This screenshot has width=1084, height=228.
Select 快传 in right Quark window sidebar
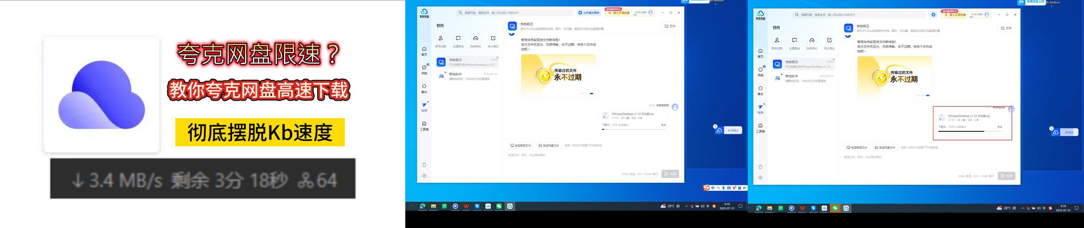760,109
